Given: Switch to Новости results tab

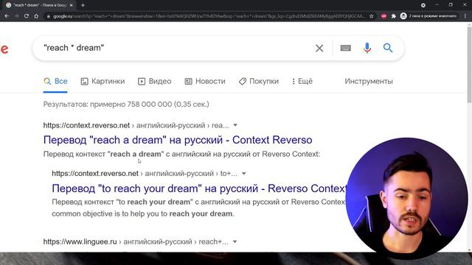Looking at the screenshot, I should point(205,81).
